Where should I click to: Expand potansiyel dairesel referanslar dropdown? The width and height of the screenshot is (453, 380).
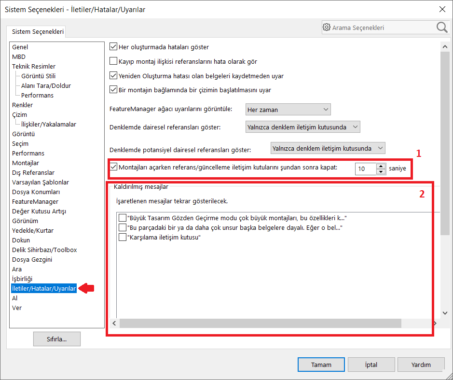point(328,148)
